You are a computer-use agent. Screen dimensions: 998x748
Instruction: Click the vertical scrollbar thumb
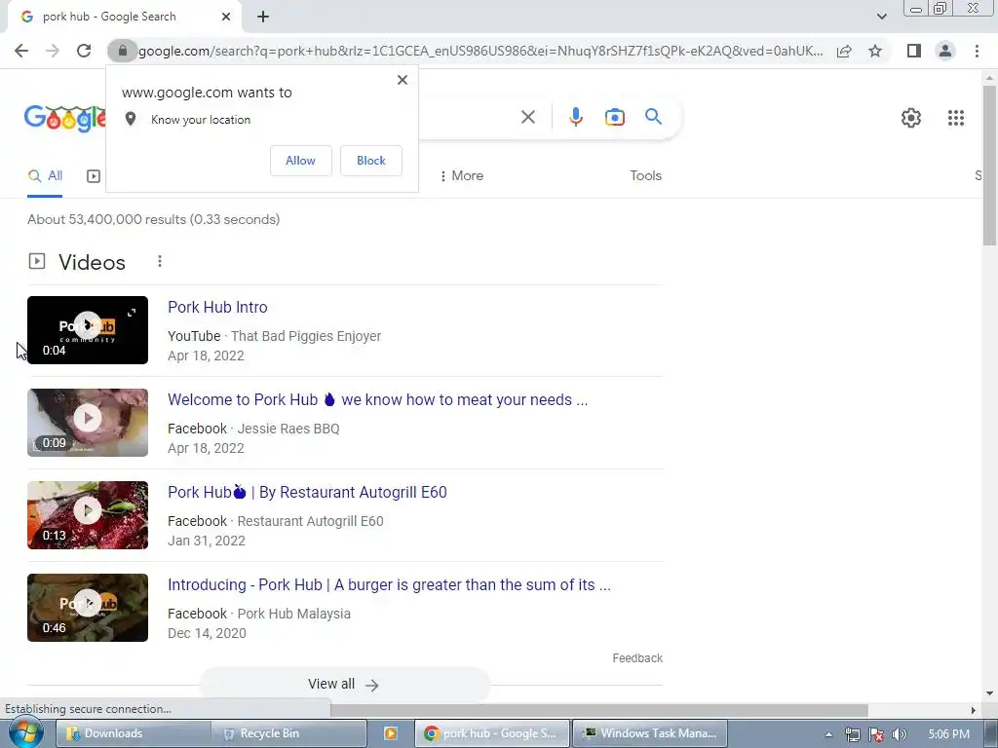990,165
